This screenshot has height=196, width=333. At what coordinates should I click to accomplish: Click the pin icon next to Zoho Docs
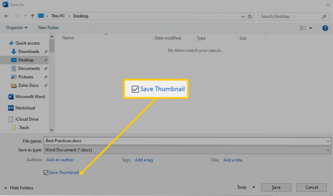[x=45, y=86]
